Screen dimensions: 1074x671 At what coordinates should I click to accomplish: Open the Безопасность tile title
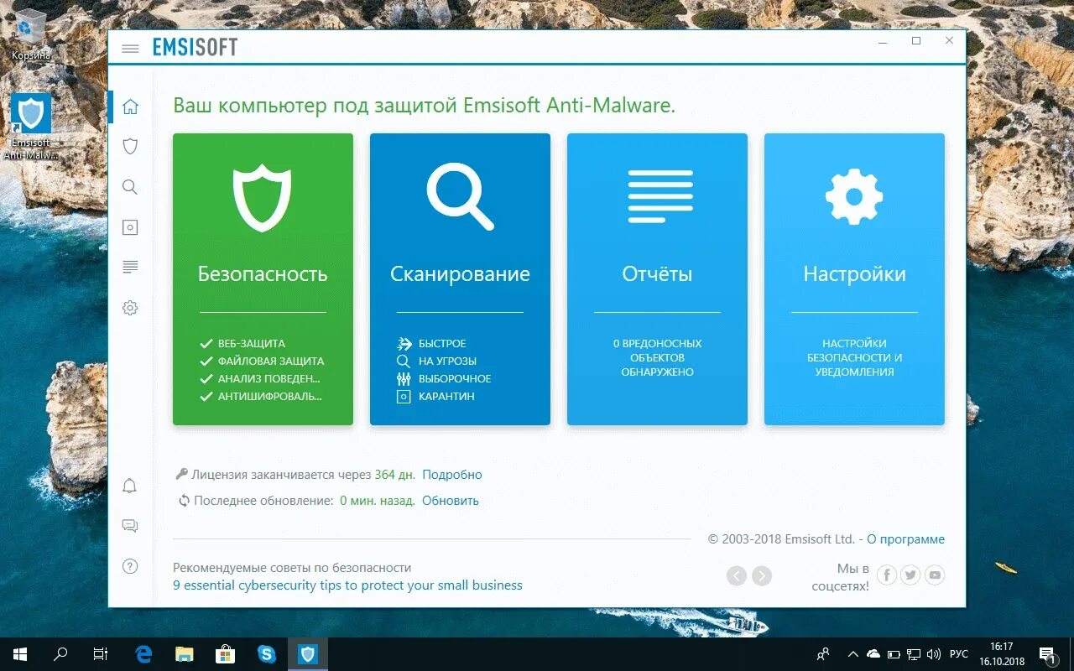[x=263, y=274]
